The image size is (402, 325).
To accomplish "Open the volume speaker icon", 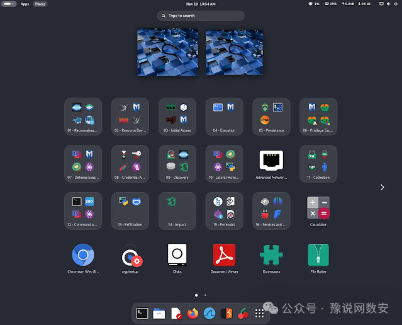I will click(x=388, y=4).
